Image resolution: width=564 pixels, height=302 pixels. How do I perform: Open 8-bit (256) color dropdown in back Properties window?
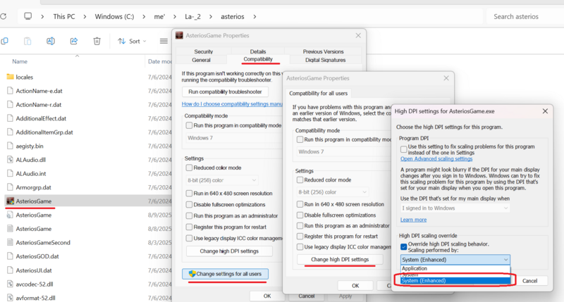(x=222, y=180)
